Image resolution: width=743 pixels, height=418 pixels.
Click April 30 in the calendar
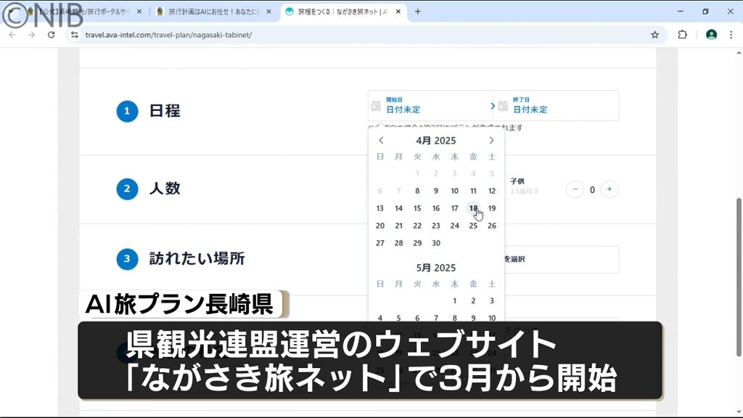[x=436, y=243]
